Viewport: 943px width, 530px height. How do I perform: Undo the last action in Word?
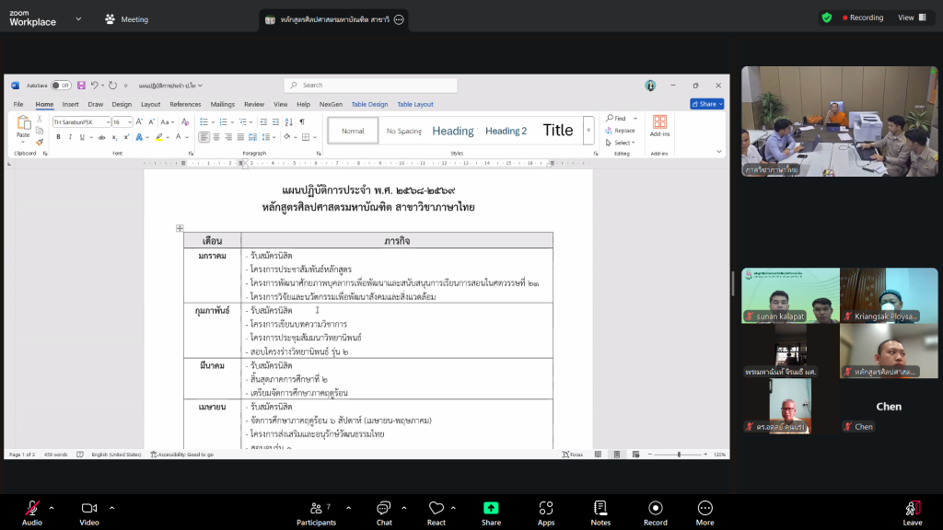pyautogui.click(x=95, y=86)
